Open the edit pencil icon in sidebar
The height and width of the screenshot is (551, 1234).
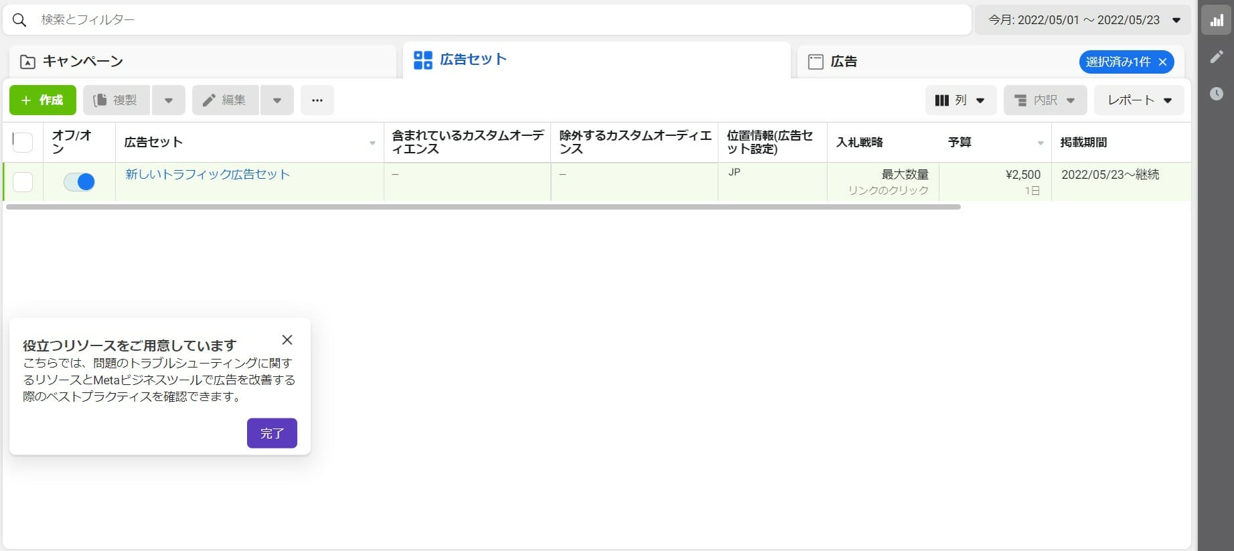tap(1217, 57)
